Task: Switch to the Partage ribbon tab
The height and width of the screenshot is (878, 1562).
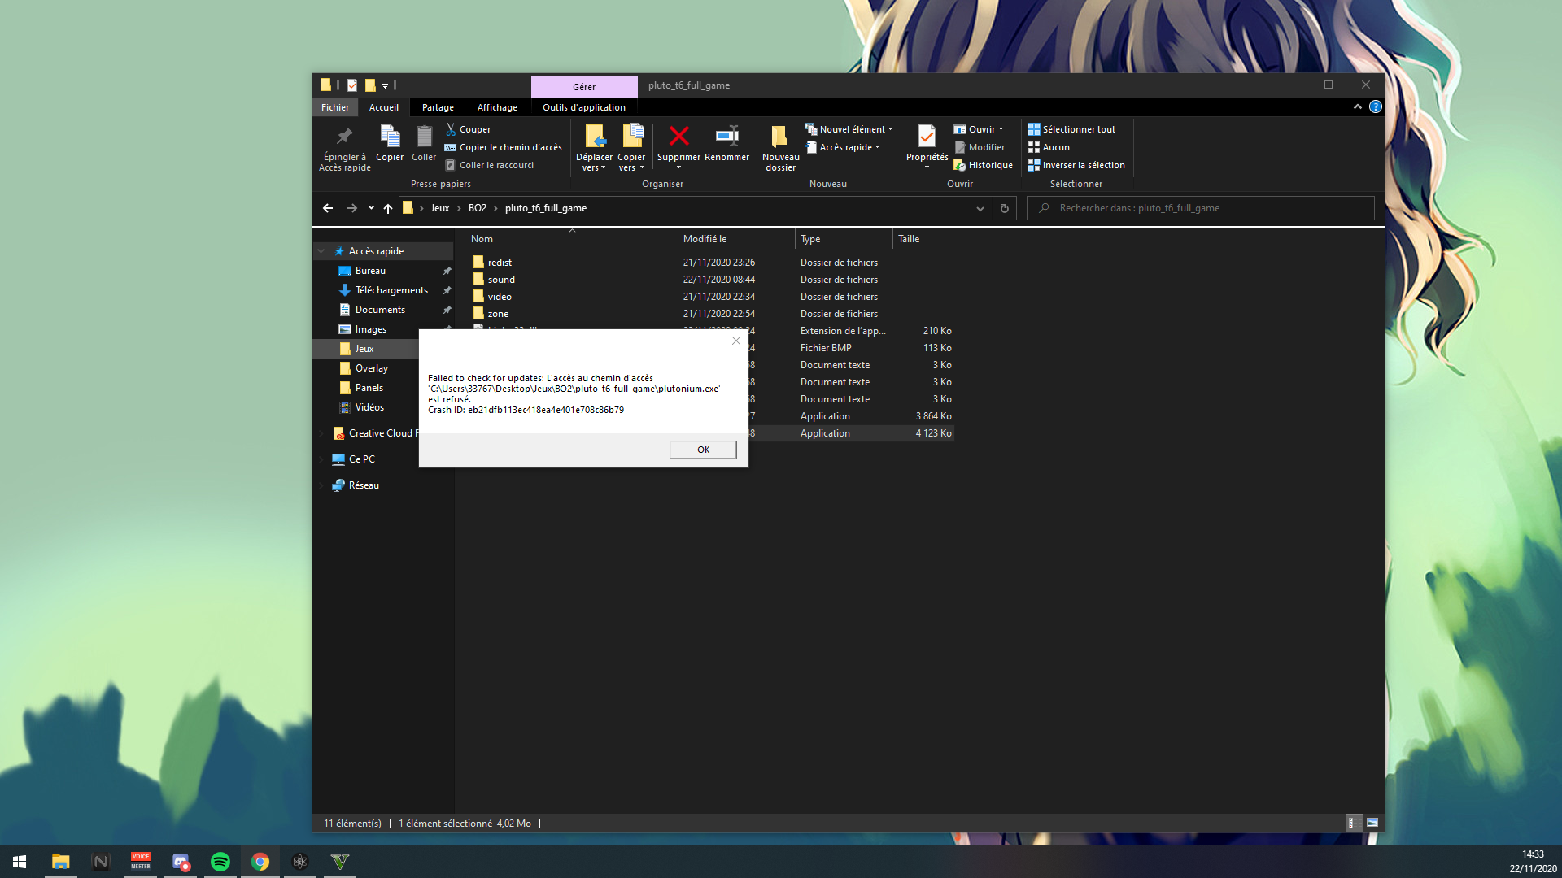Action: click(x=438, y=107)
